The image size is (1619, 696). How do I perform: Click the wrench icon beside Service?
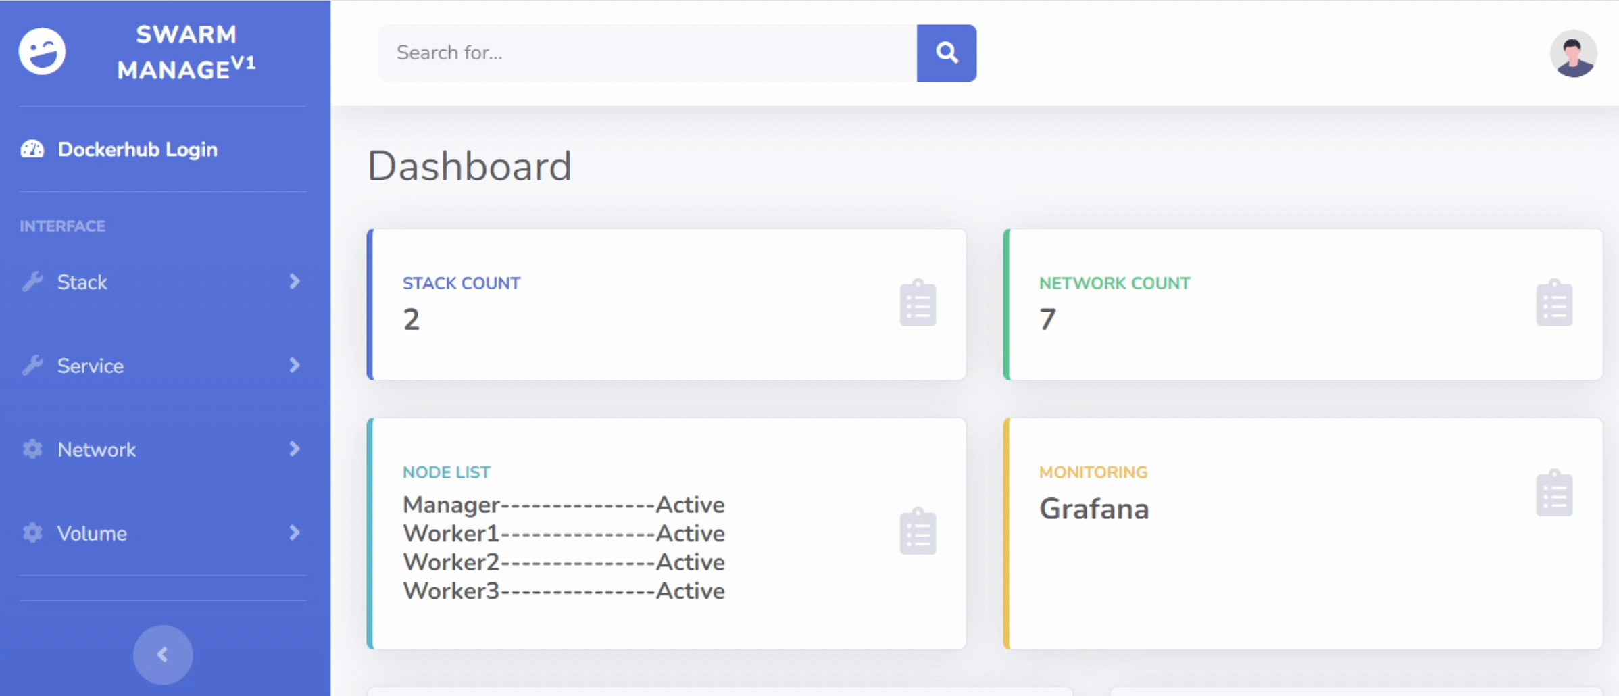click(x=32, y=366)
